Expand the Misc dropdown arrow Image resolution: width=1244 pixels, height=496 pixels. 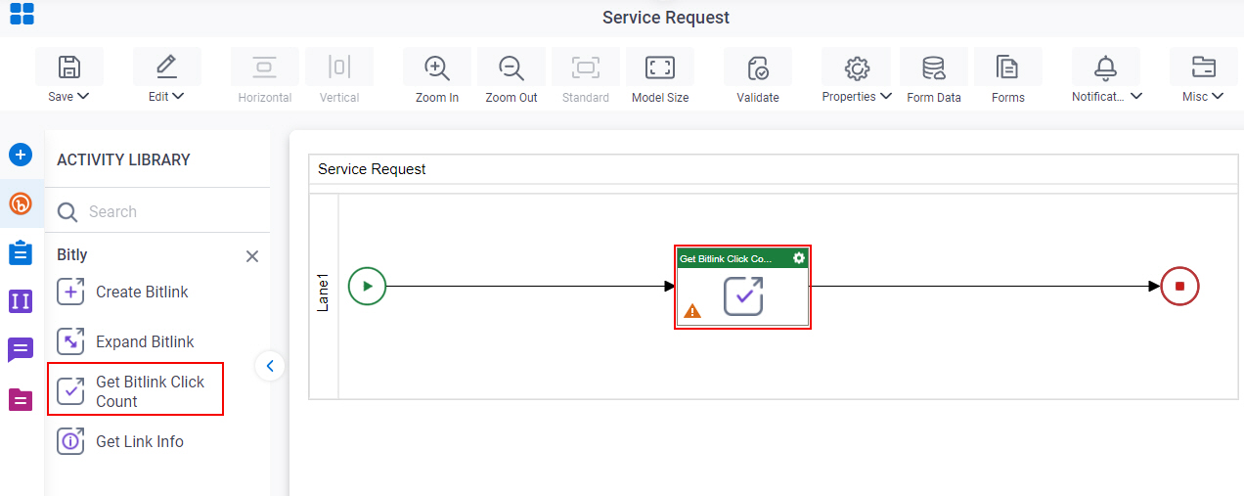(x=1218, y=96)
